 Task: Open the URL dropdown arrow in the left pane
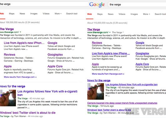tap(20, 32)
